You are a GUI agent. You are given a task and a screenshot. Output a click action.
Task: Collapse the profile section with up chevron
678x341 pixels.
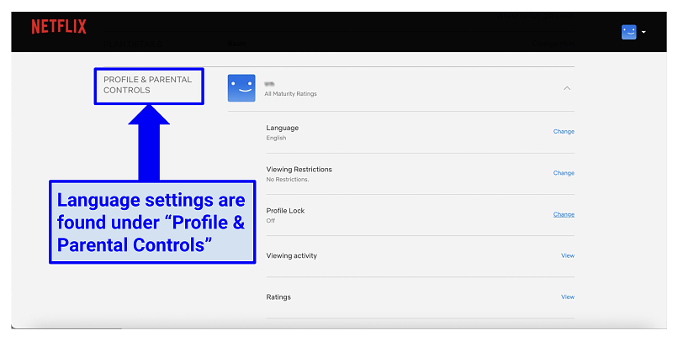[x=567, y=88]
